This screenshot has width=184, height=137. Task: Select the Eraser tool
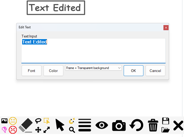(26, 125)
